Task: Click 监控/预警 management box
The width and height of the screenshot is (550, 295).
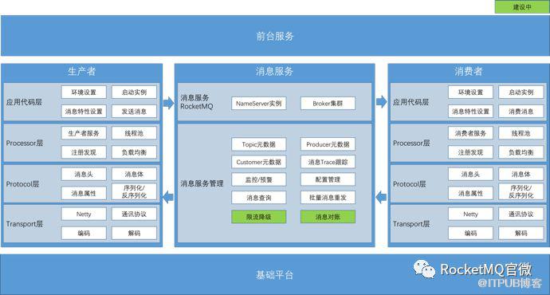Action: coord(258,179)
